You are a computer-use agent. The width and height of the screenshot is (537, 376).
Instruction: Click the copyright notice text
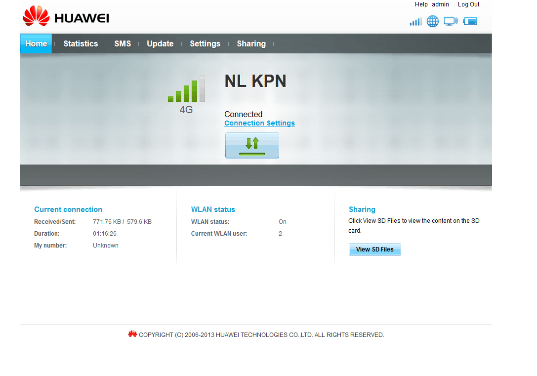(261, 334)
